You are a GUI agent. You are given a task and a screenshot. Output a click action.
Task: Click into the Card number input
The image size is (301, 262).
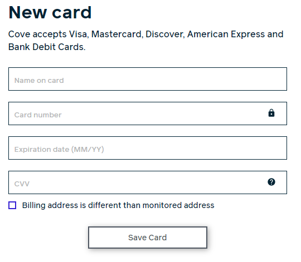pos(148,113)
